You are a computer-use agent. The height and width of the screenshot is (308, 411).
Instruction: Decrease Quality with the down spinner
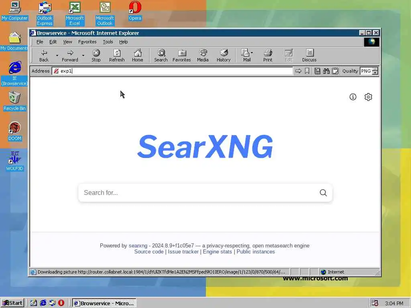(x=375, y=73)
